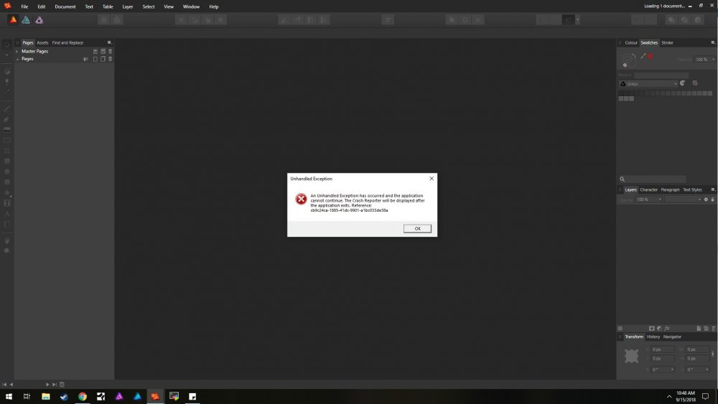Screen dimensions: 718x404
Task: Click the swatches search field
Action: [x=656, y=179]
